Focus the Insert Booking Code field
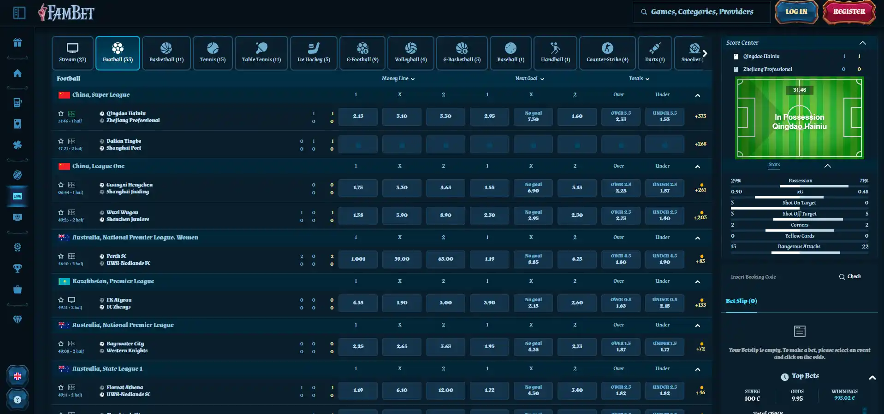 click(x=779, y=277)
